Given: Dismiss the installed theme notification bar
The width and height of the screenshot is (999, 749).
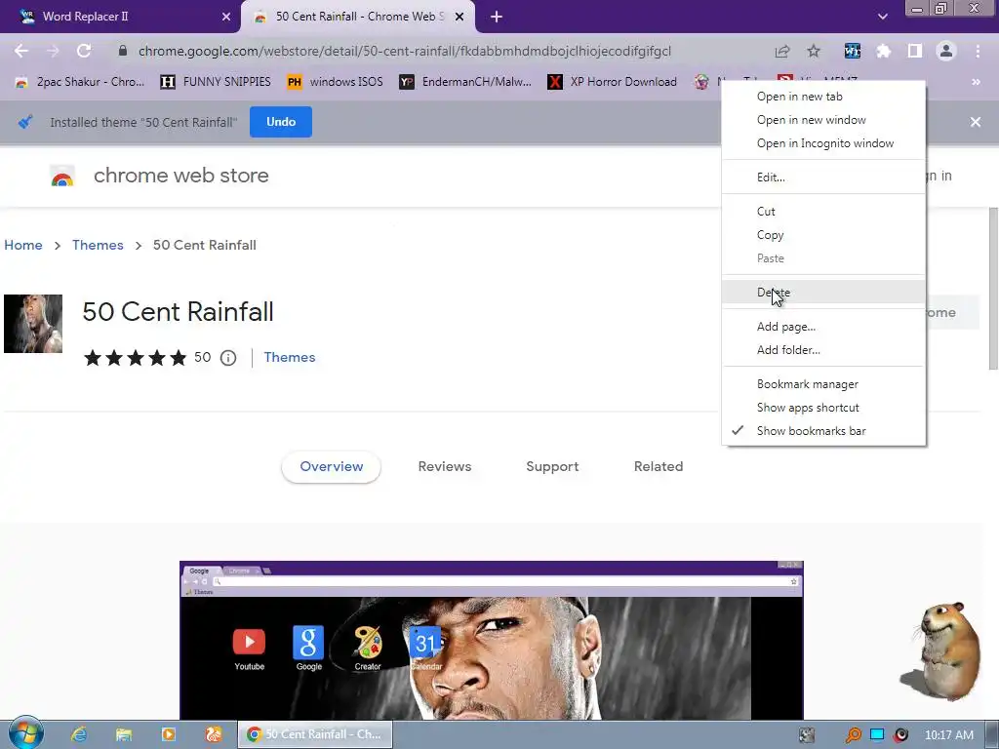Looking at the screenshot, I should (976, 122).
